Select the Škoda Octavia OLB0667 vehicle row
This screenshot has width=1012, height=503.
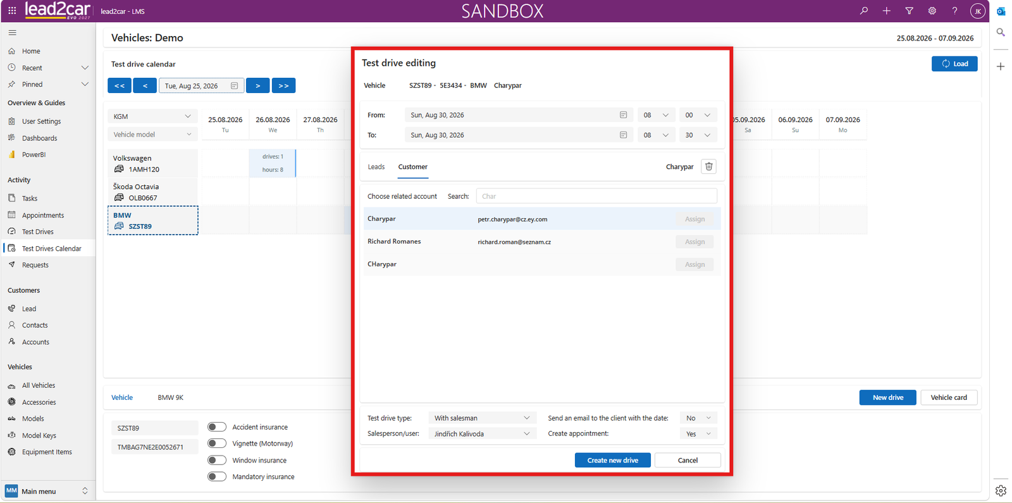click(152, 192)
